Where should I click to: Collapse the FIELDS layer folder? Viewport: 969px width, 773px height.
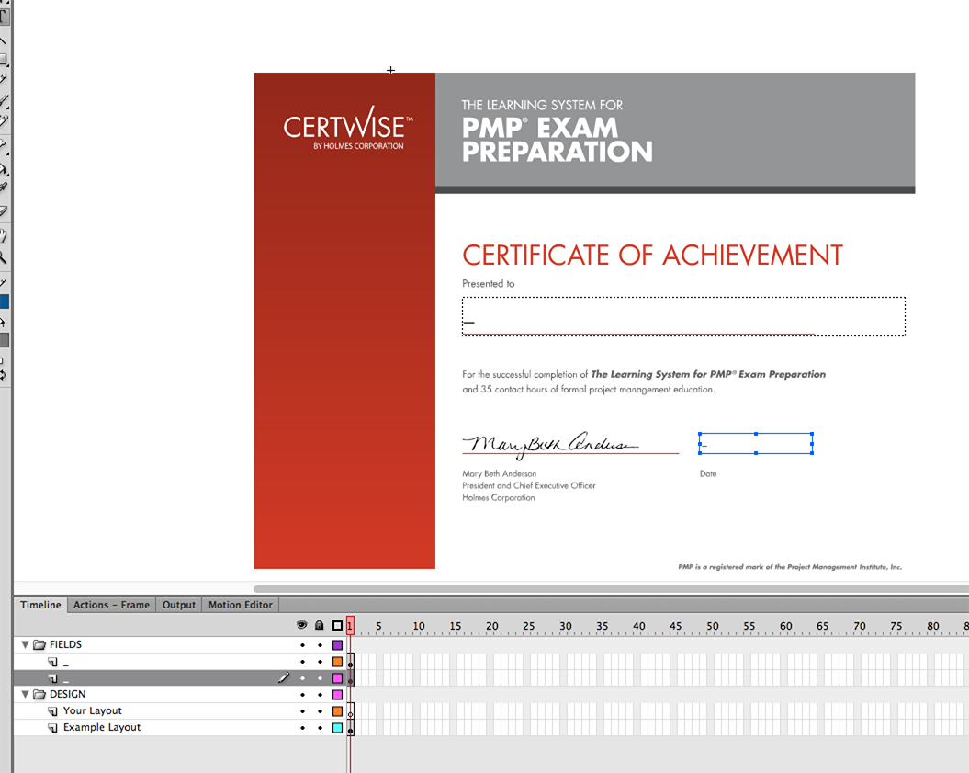tap(26, 645)
